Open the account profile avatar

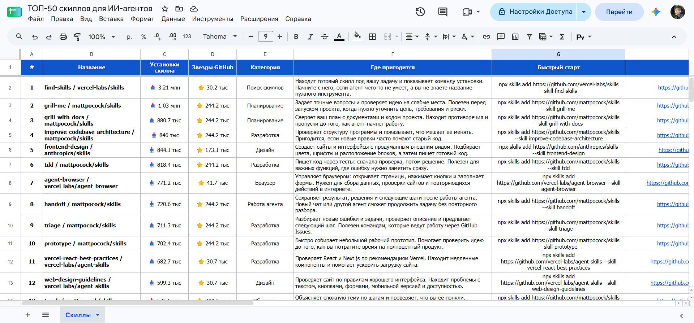(x=677, y=12)
